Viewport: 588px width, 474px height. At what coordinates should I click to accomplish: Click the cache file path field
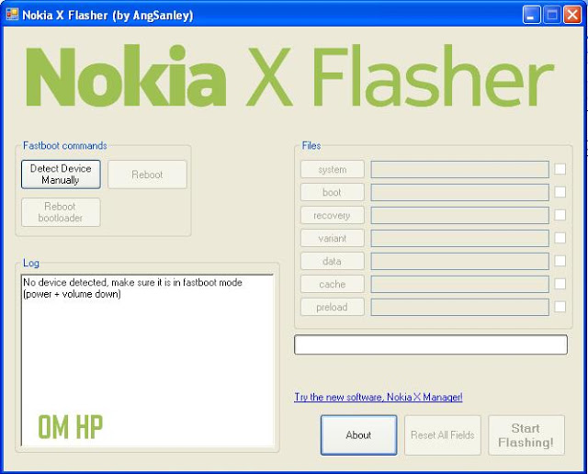click(459, 284)
